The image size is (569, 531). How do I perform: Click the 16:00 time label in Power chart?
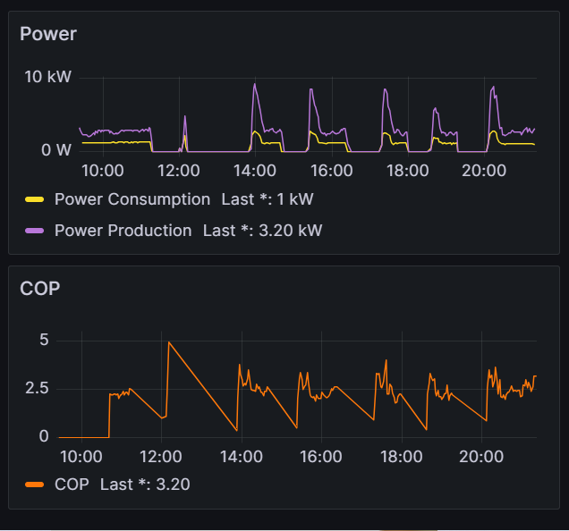click(x=332, y=171)
